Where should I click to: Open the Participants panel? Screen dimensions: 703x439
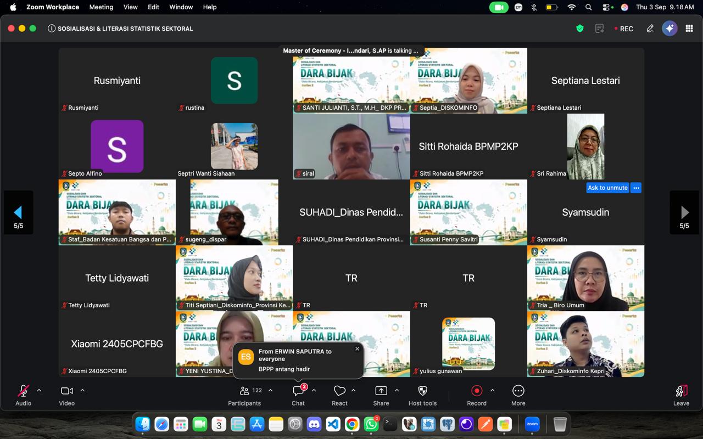(x=244, y=391)
